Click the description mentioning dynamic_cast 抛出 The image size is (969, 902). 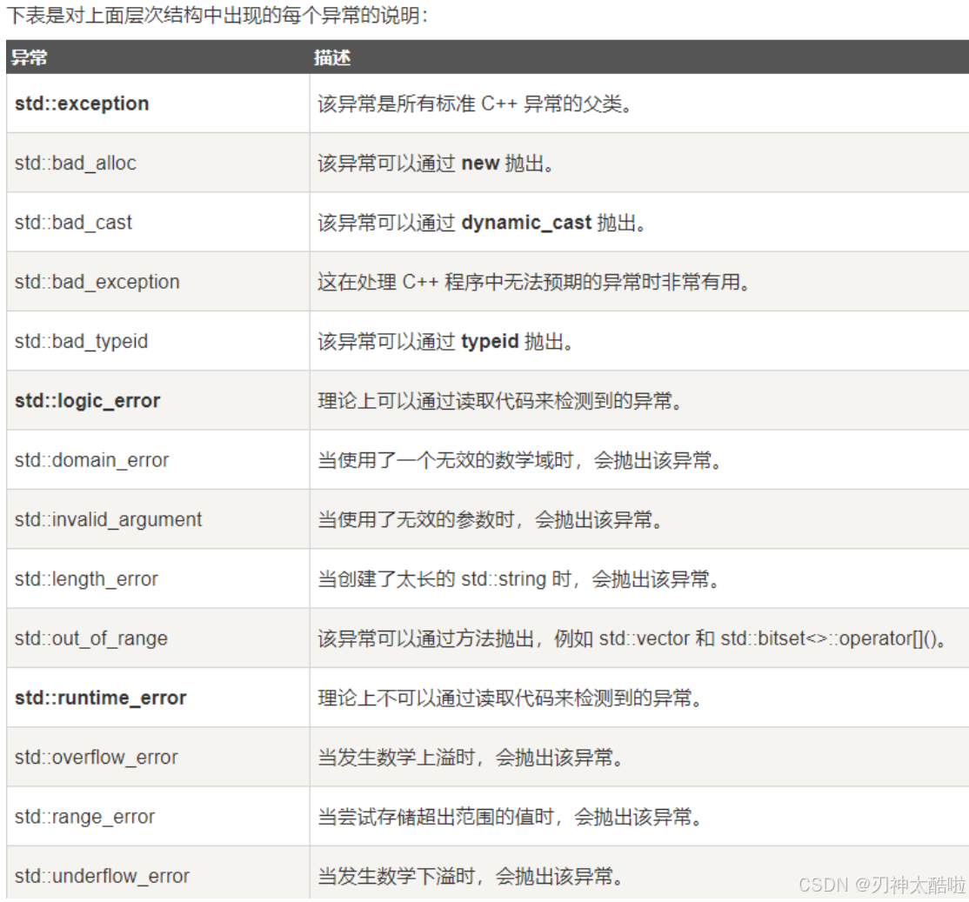coord(482,223)
